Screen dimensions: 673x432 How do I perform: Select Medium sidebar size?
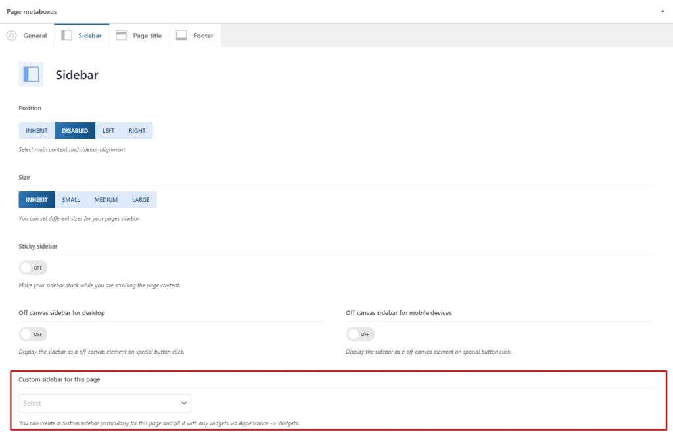pos(106,200)
